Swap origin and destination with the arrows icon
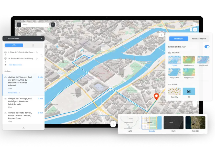Image resolution: width=215 pixels, height=151 pixels. coord(41,55)
